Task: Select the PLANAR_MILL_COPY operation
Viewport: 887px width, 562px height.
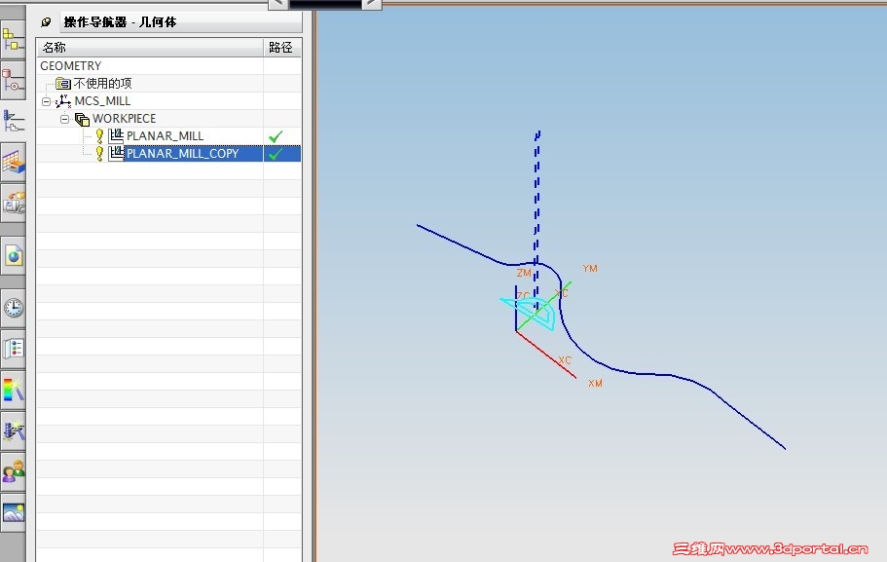Action: (182, 153)
